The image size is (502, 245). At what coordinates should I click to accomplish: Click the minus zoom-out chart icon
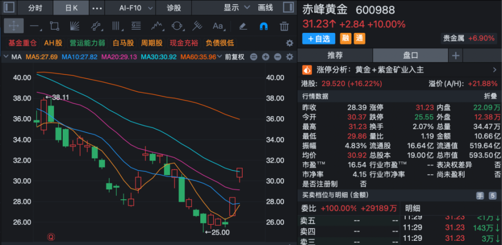click(x=278, y=57)
